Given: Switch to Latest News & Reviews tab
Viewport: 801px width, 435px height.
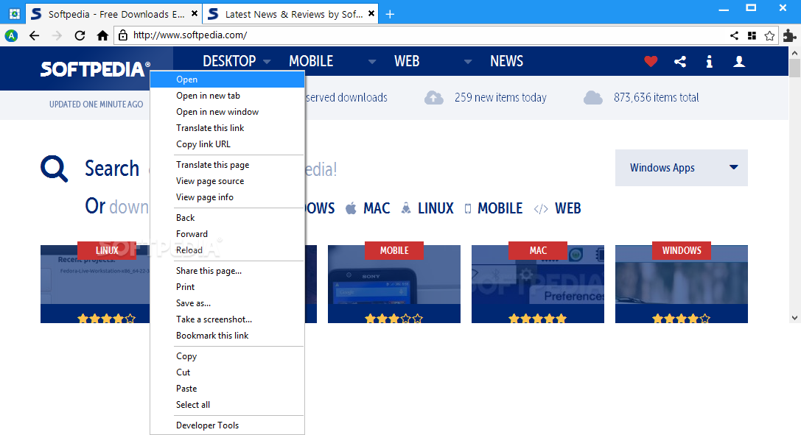Looking at the screenshot, I should (290, 14).
